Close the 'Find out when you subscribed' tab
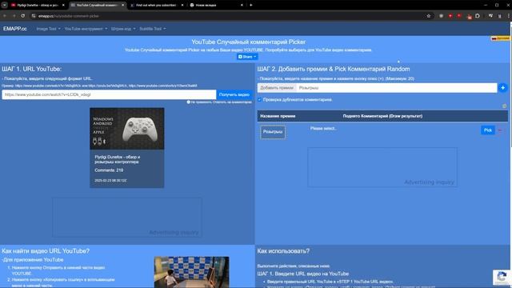The height and width of the screenshot is (288, 512). [x=182, y=5]
